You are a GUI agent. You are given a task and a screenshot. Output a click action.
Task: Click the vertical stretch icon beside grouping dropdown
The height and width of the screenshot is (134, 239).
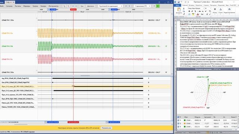click(x=126, y=6)
